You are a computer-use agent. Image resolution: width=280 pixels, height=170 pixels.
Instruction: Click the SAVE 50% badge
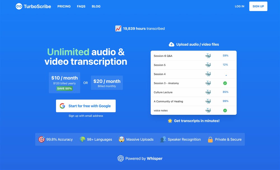click(x=64, y=88)
